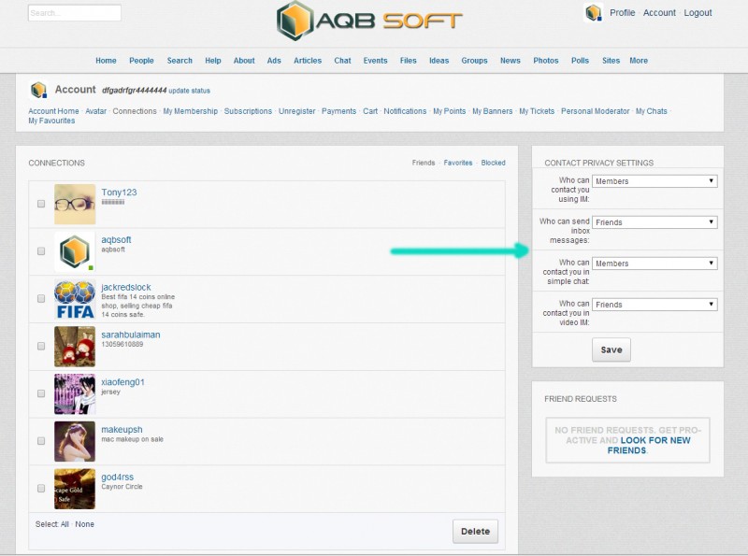Click the update status link
Image resolution: width=748 pixels, height=556 pixels.
[190, 91]
